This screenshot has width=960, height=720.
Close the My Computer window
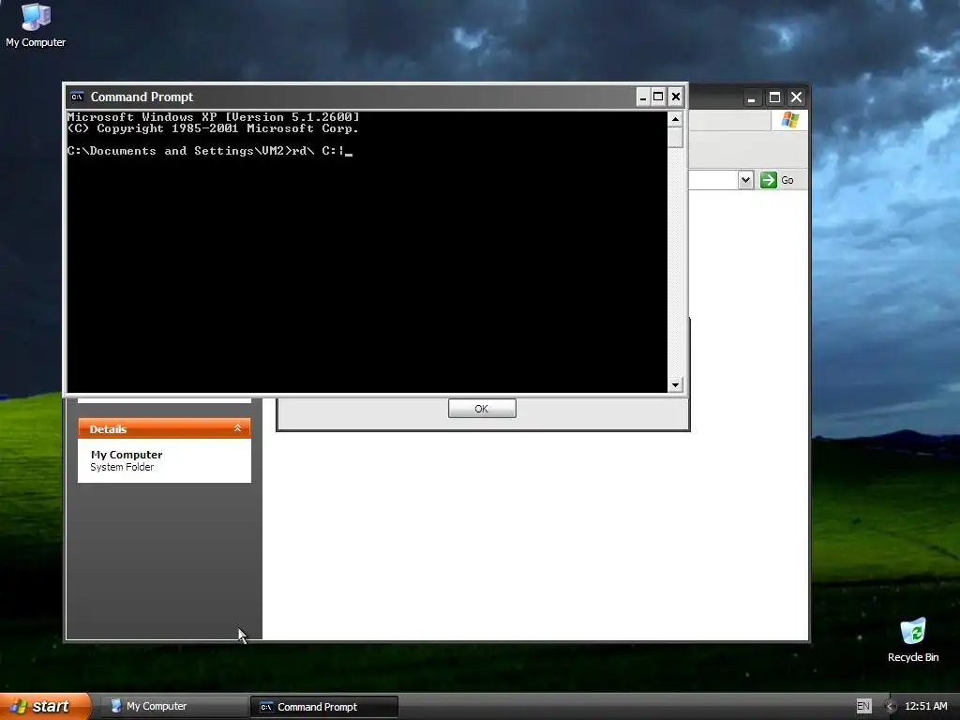[x=797, y=97]
